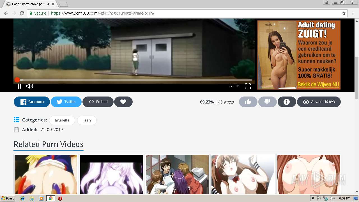Show hidden system tray icons
The height and width of the screenshot is (202, 359).
(313, 198)
